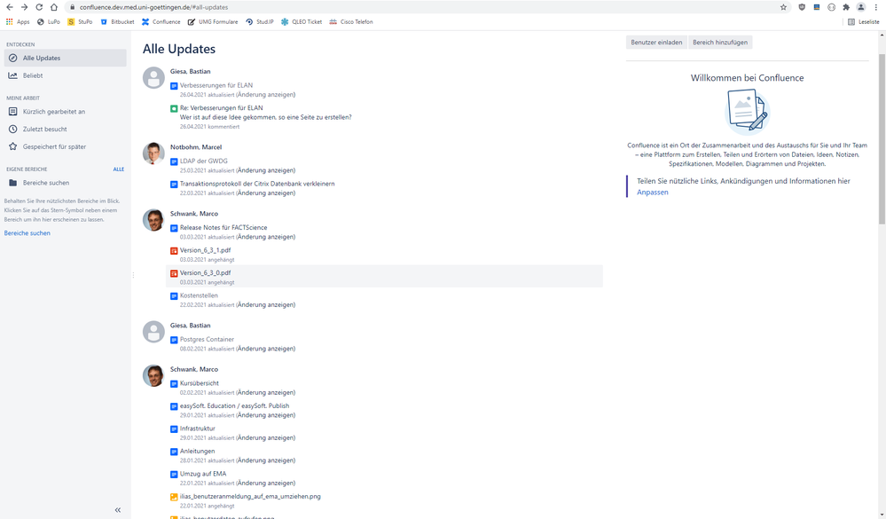Open ilias_benutzeranmeldung_auf_ema_umziehen.png
This screenshot has height=519, width=886.
click(x=250, y=497)
